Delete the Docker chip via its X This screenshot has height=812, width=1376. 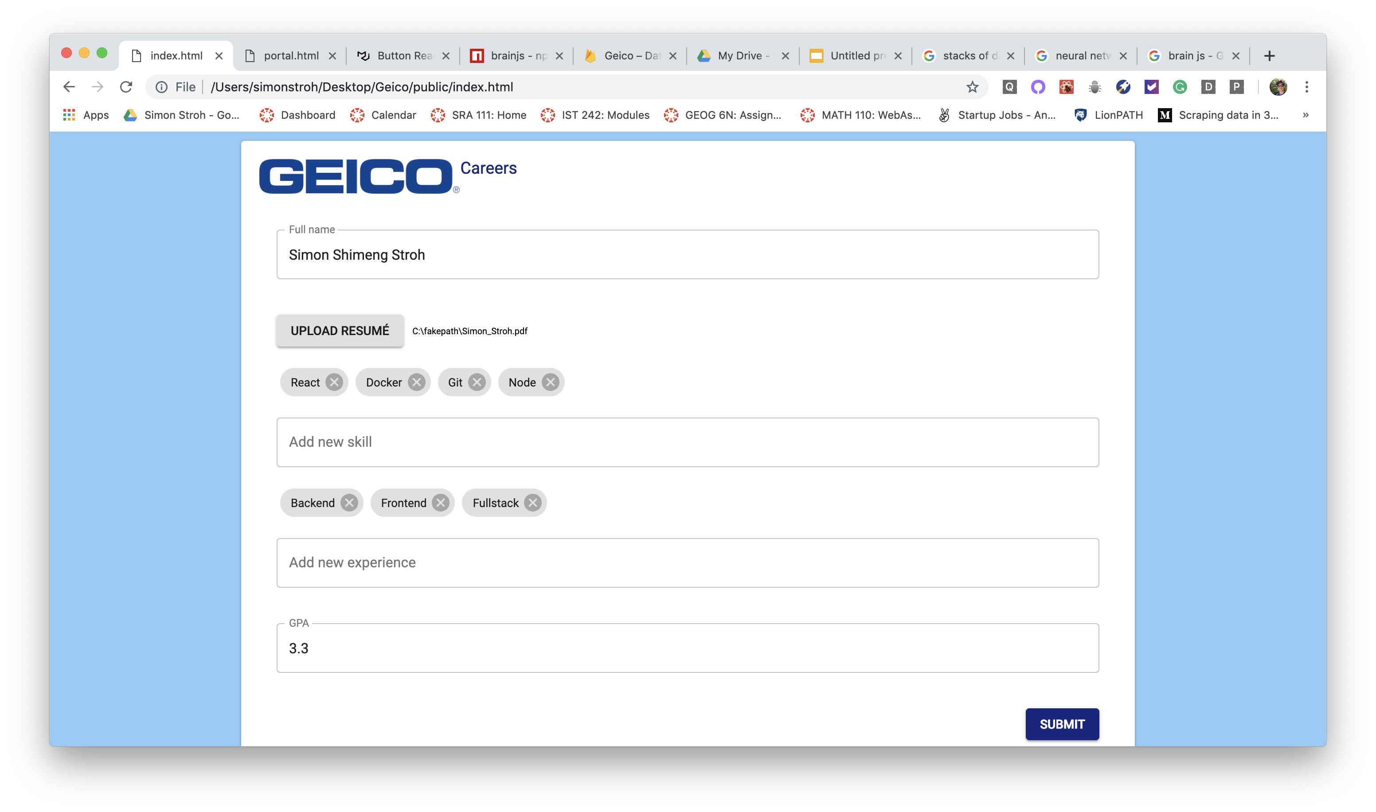coord(416,382)
